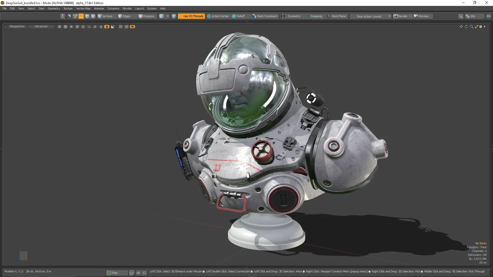Image resolution: width=493 pixels, height=277 pixels.
Task: Click the first square frame icon in viewport bar
Action: click(x=121, y=27)
